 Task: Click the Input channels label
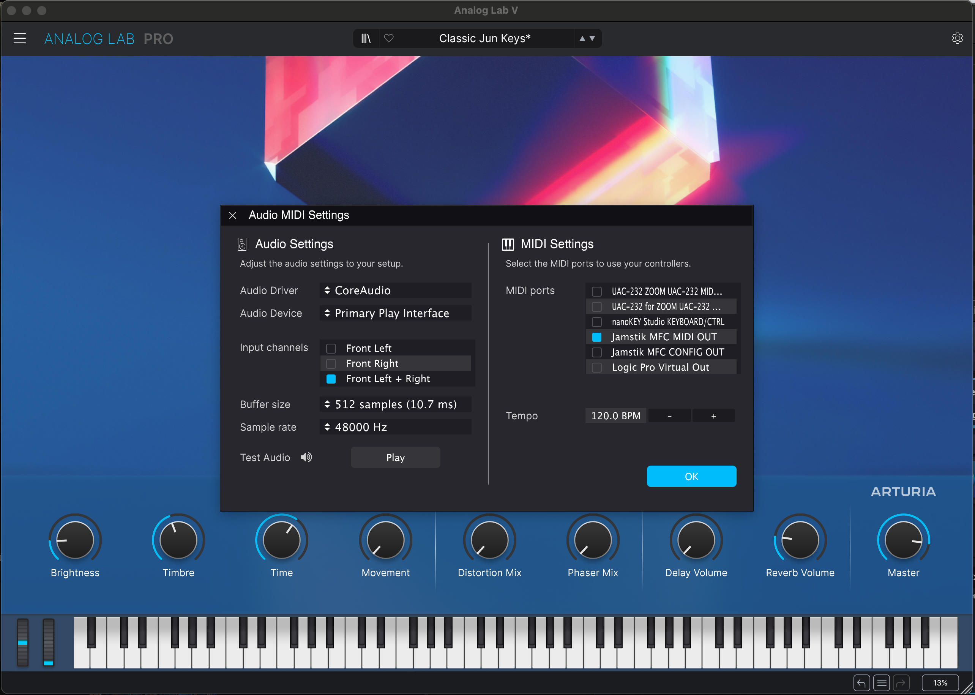(274, 347)
